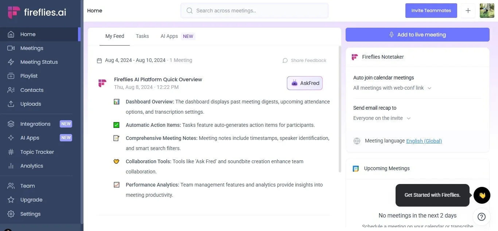Screen dimensions: 498x231
Task: Click the Topic Tracker hash icon
Action: [11, 152]
